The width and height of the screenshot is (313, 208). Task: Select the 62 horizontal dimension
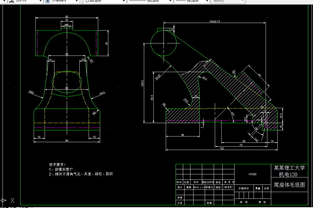244,141
